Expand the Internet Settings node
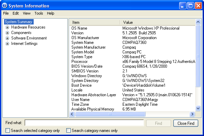This screenshot has height=136, width=204. click(x=7, y=44)
